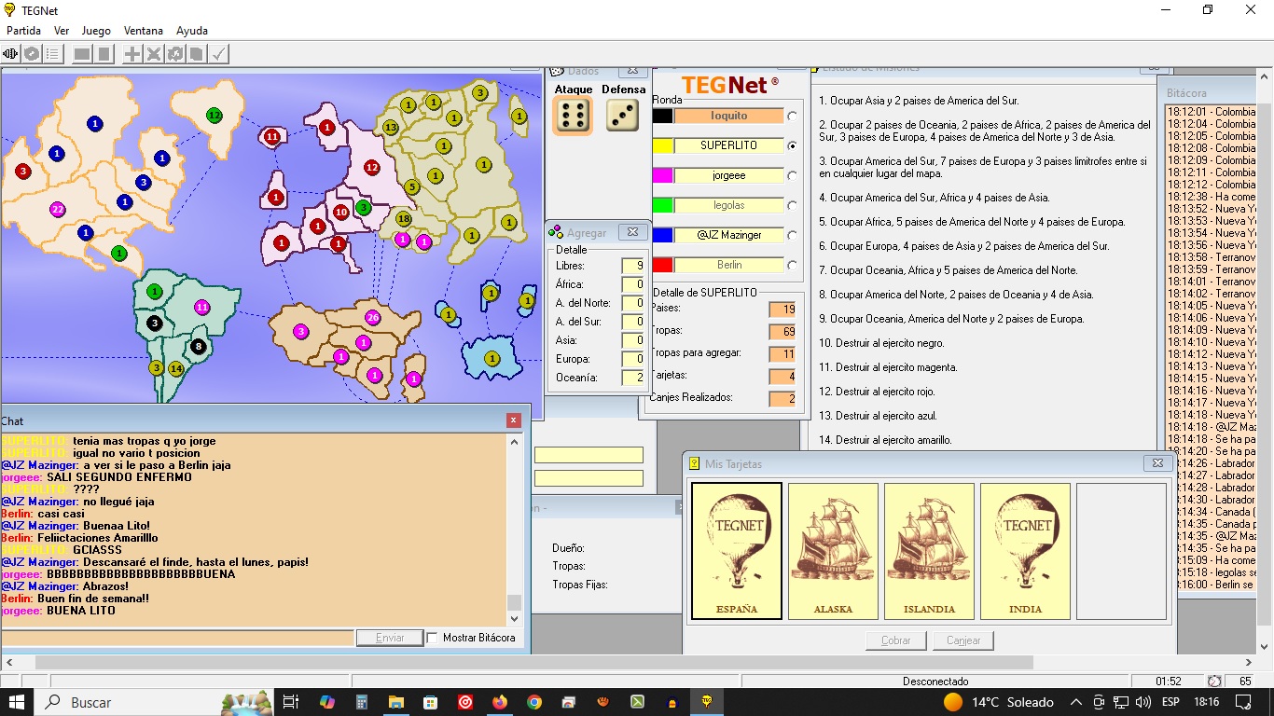Click the crossed-swords attack toolbar icon
Screen dimensions: 1274x716
pos(154,54)
